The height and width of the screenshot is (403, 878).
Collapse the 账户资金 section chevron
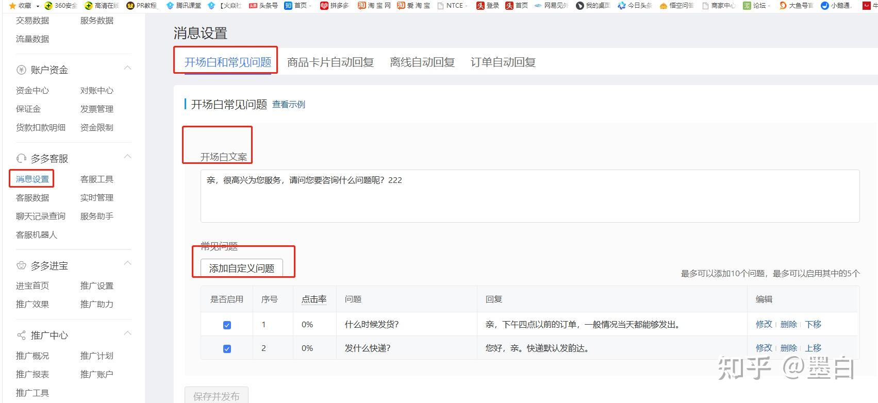point(127,68)
